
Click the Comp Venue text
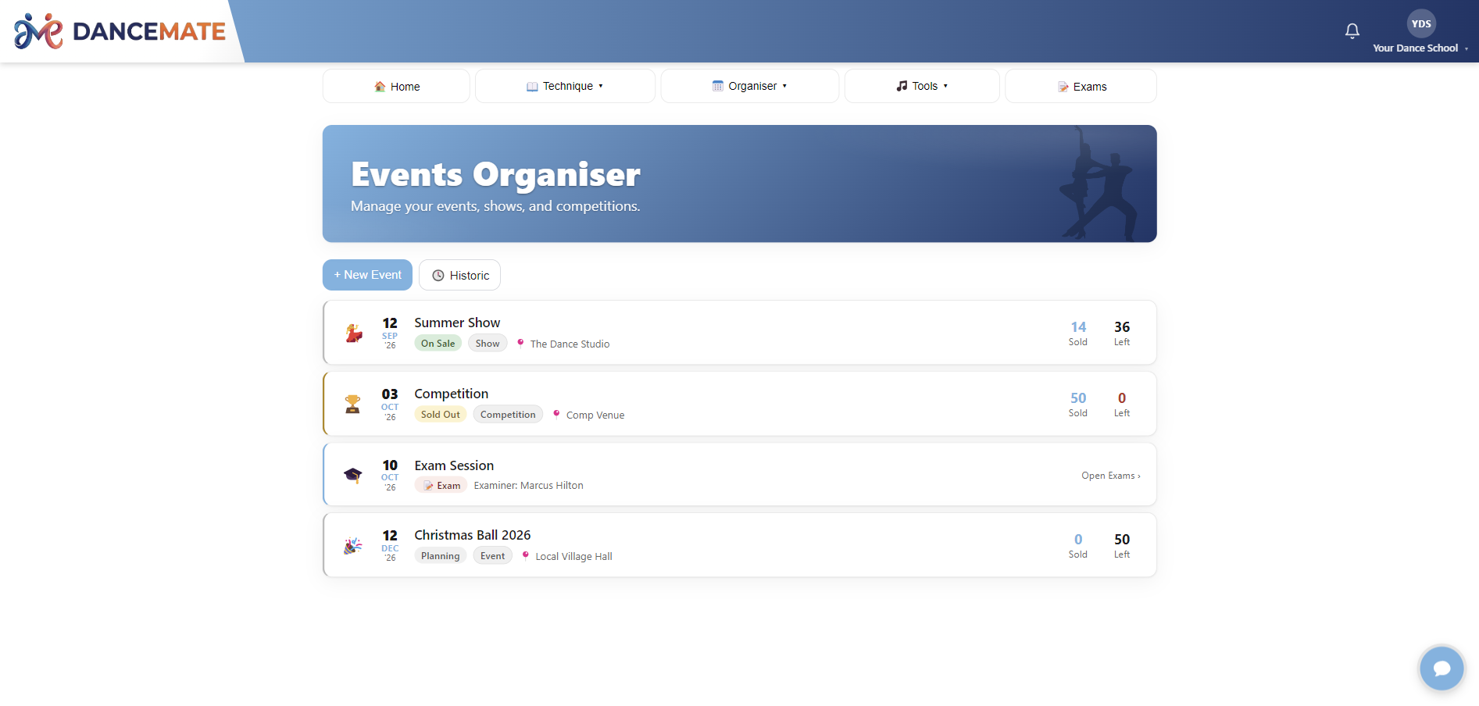(x=595, y=415)
